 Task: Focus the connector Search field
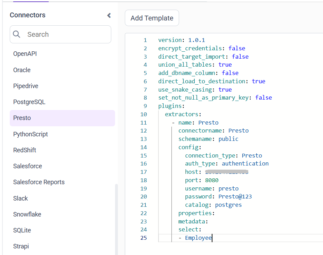tap(60, 34)
